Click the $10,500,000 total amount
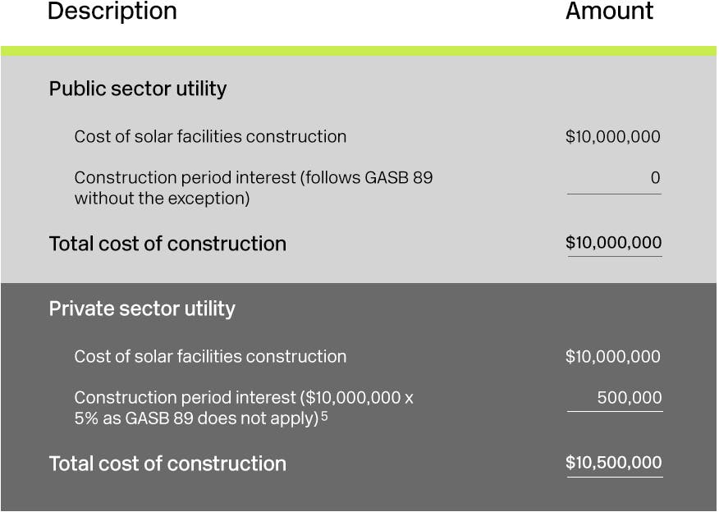The height and width of the screenshot is (512, 719). point(614,463)
